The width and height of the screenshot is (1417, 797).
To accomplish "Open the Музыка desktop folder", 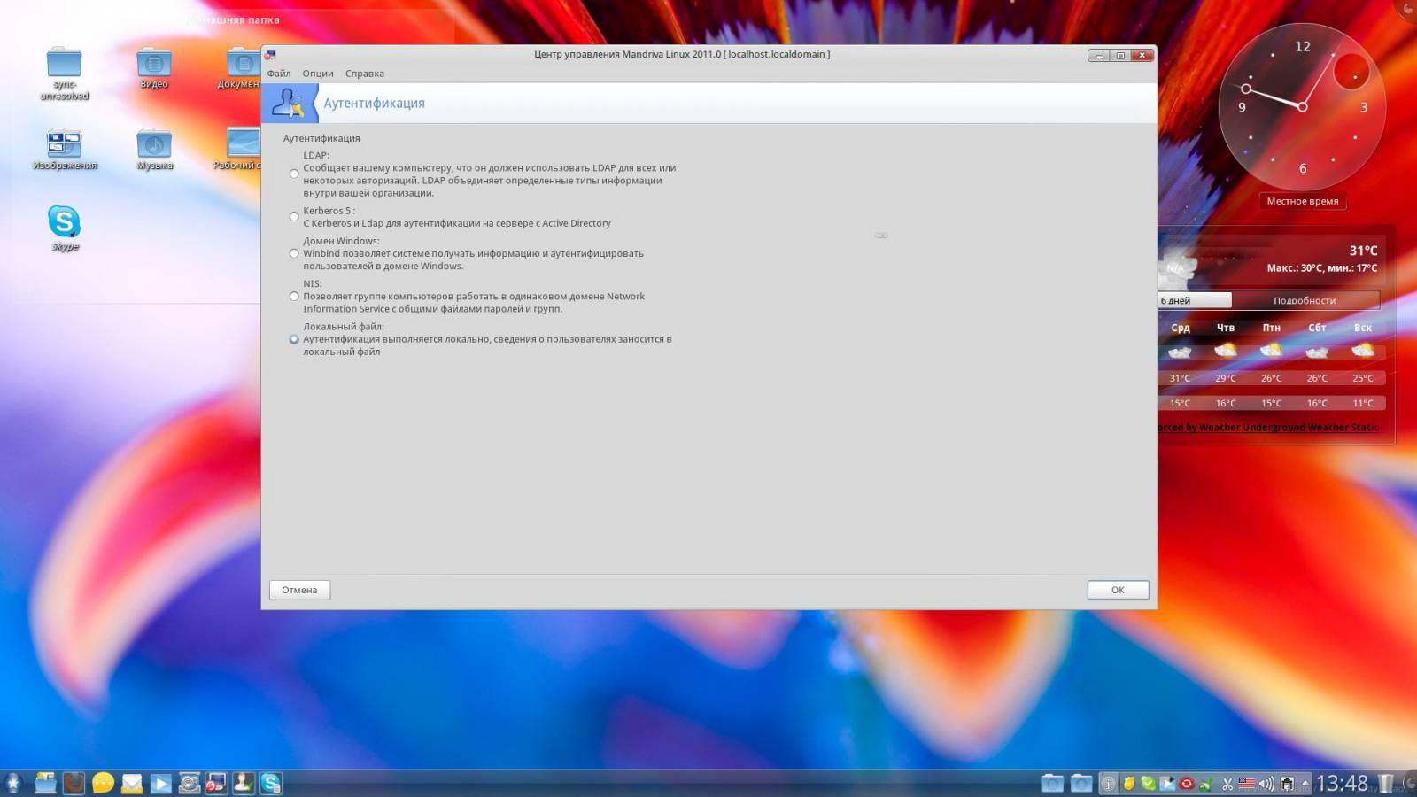I will tap(154, 149).
